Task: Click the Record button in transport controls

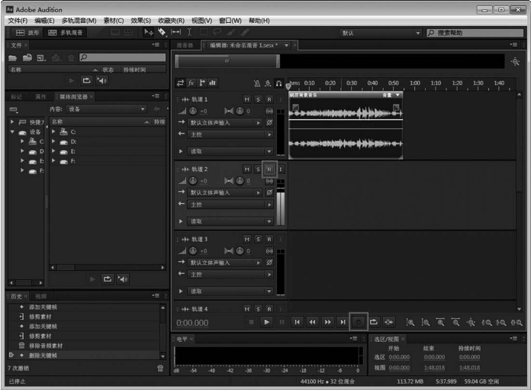Action: (x=358, y=323)
